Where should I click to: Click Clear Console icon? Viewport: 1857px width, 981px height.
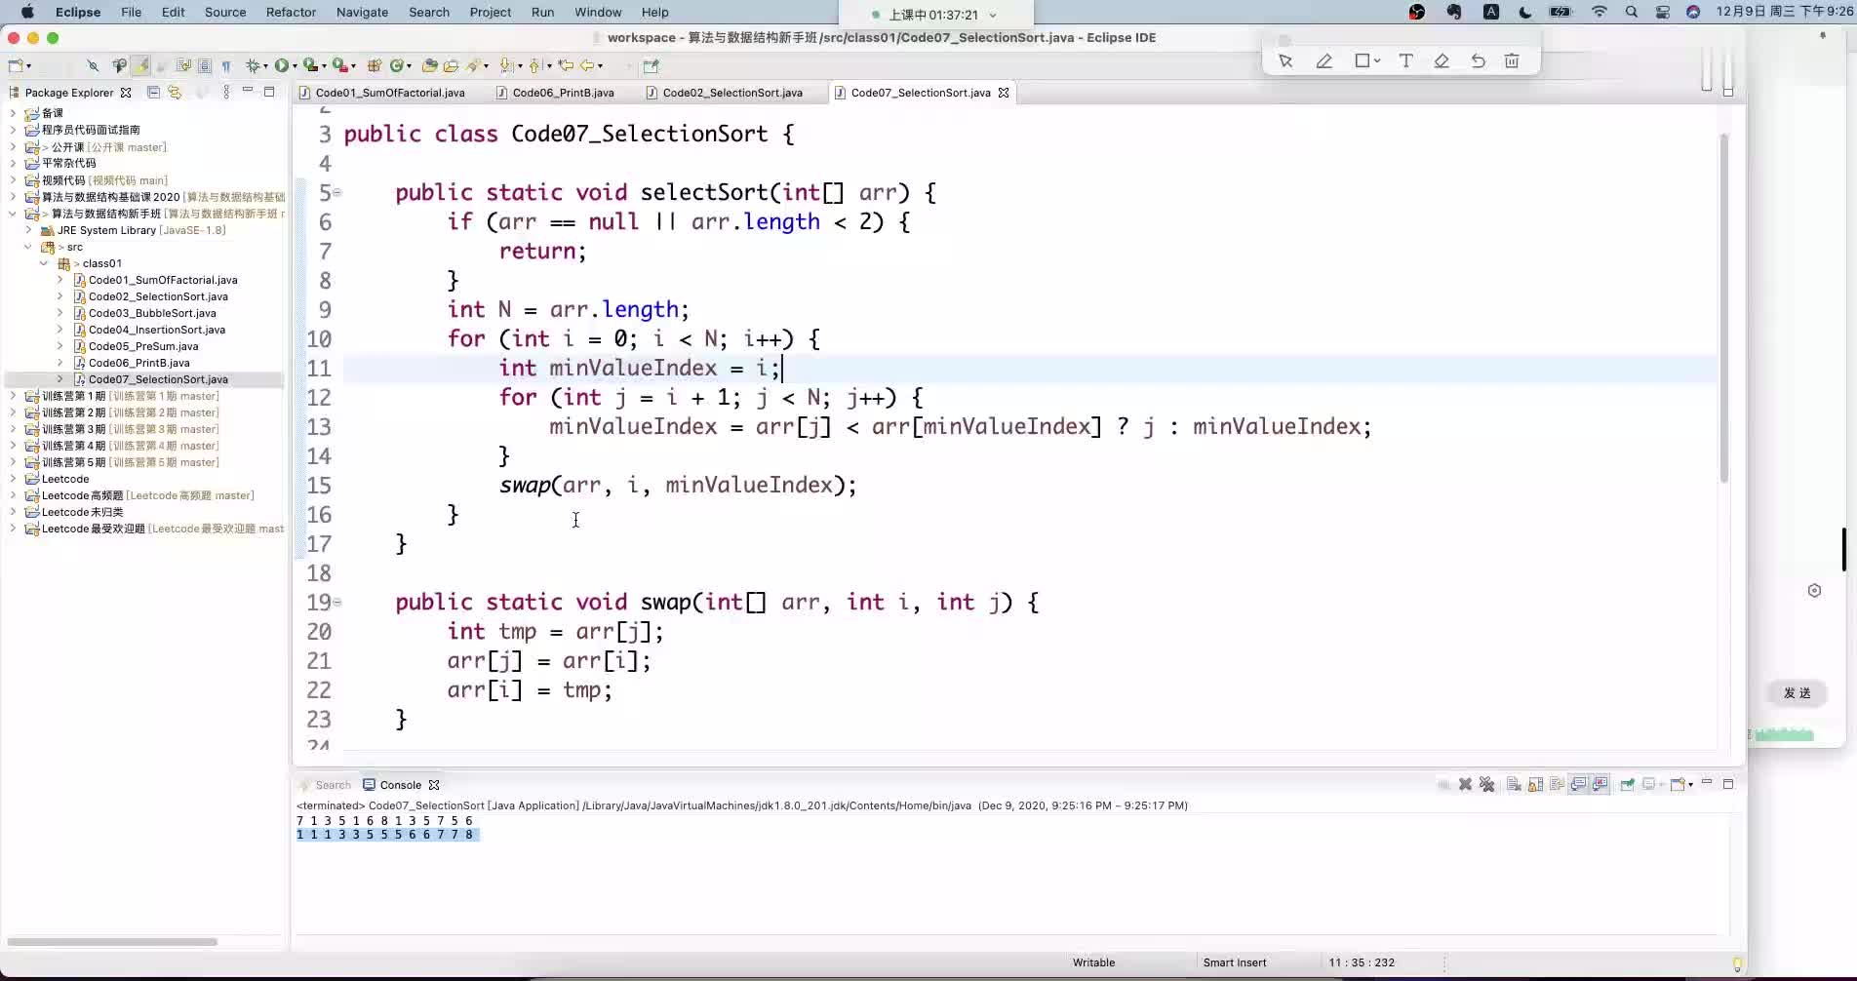click(x=1514, y=784)
